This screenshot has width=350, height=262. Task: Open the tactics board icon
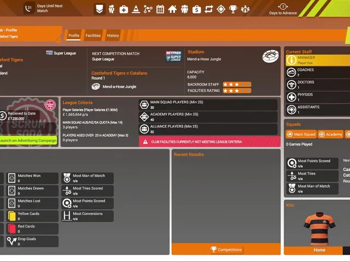[x=148, y=9]
